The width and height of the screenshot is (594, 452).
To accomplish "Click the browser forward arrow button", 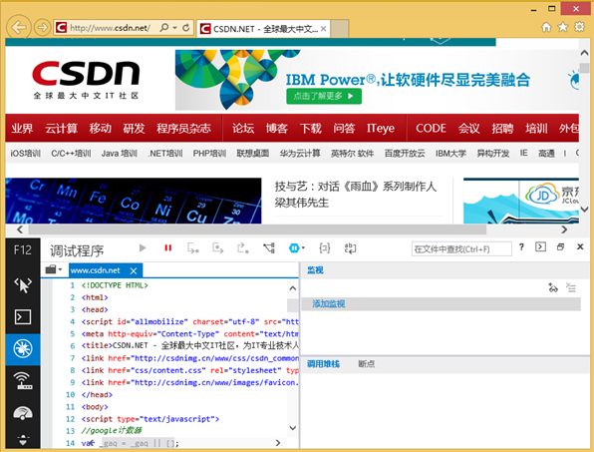I will click(x=42, y=28).
